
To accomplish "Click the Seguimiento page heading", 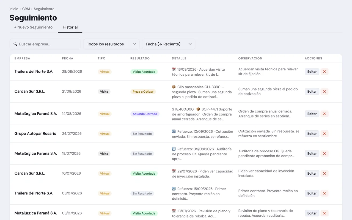I will (x=33, y=18).
